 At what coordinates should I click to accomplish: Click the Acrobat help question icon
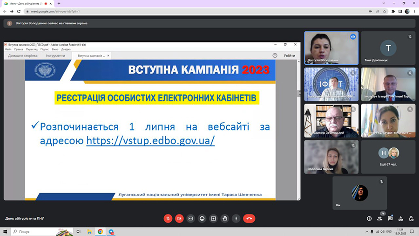click(275, 56)
